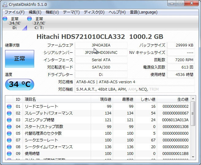
Task: Click the buffer size value 29999 KB
Action: (x=181, y=45)
